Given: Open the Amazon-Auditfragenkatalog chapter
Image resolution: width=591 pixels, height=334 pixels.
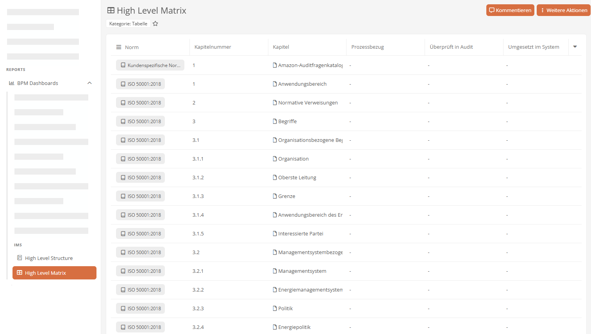Looking at the screenshot, I should [310, 65].
